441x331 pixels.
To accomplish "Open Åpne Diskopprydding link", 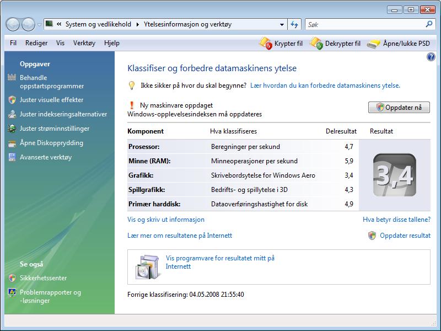I will (x=51, y=143).
